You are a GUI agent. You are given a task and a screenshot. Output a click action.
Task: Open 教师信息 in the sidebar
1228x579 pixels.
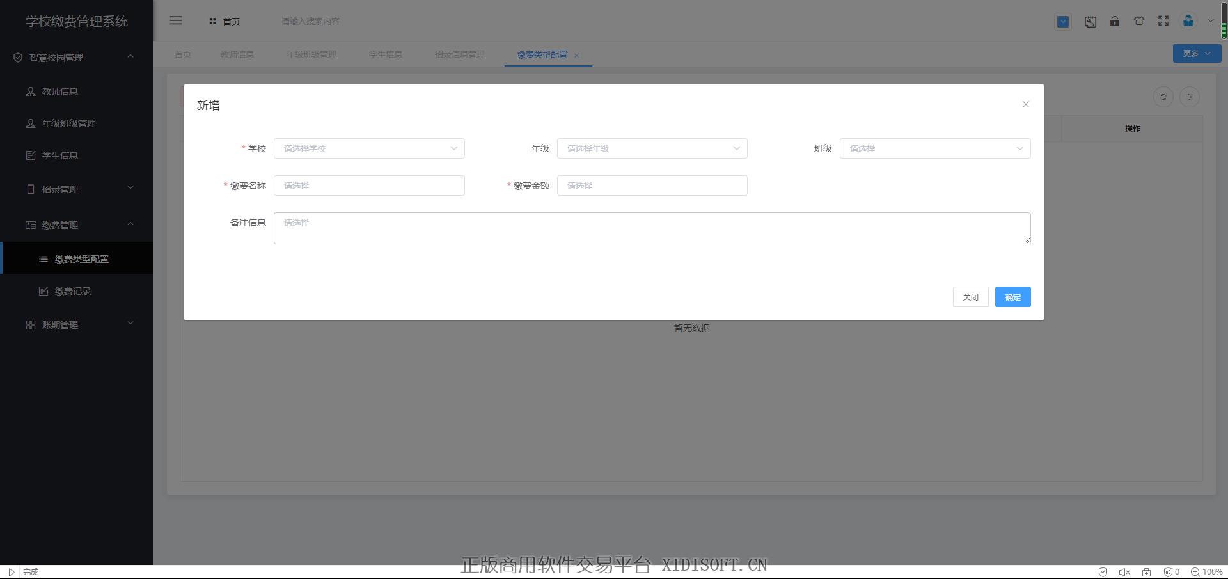coord(77,91)
